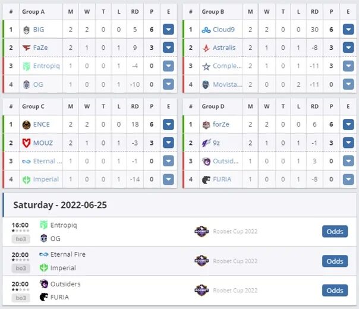Open Odds for Outsiders vs FURIA

tap(335, 291)
